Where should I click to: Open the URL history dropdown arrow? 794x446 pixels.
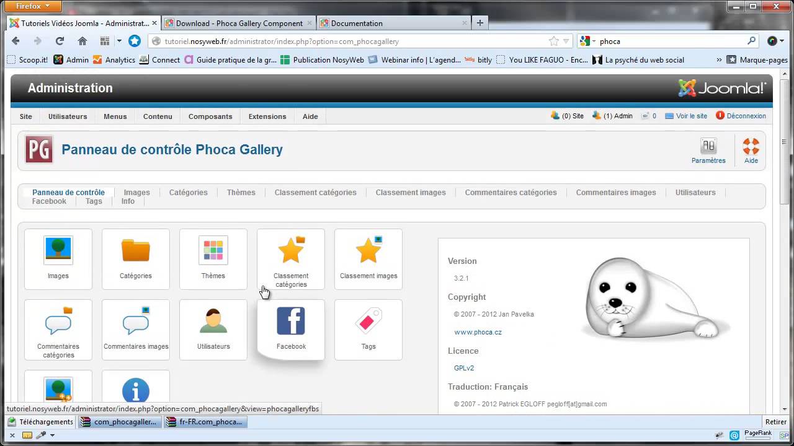[566, 42]
